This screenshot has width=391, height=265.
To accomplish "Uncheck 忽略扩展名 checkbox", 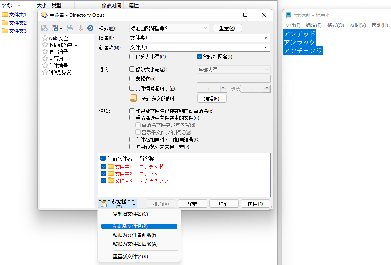I will (x=199, y=57).
